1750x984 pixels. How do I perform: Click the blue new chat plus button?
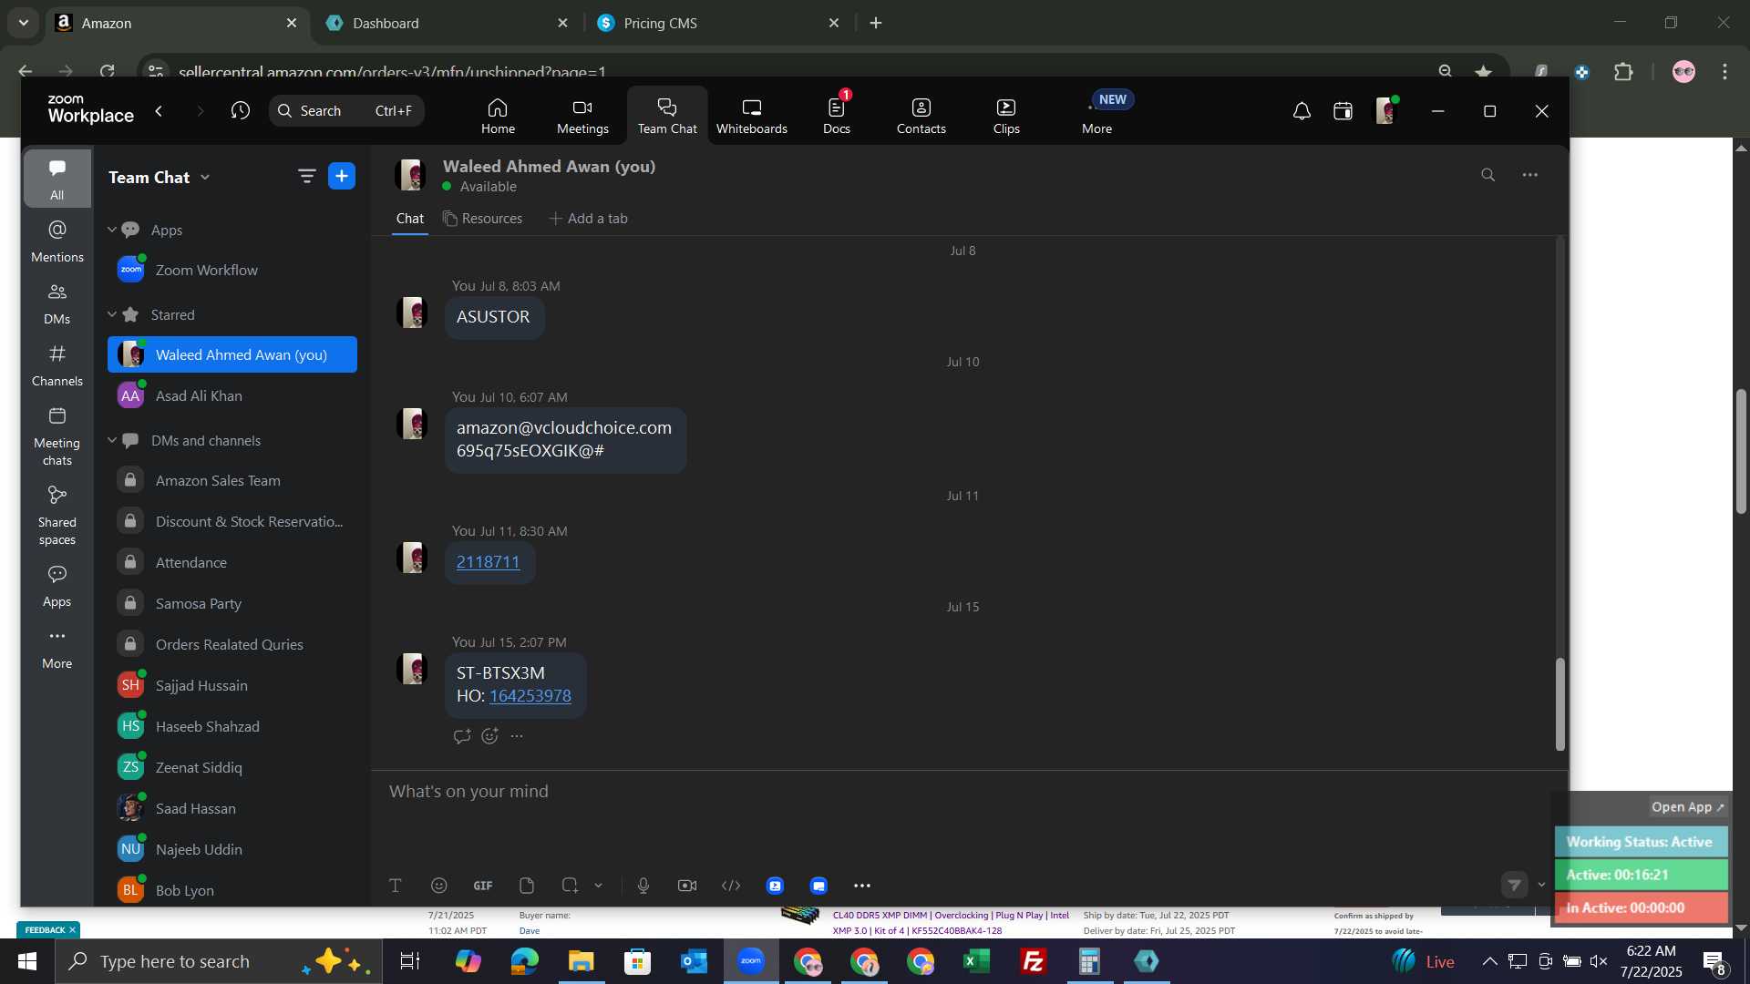[x=342, y=176]
